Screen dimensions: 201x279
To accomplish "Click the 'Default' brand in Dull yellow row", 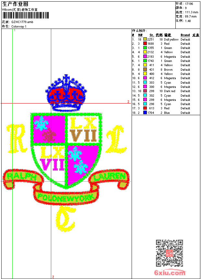I will click(185, 40).
